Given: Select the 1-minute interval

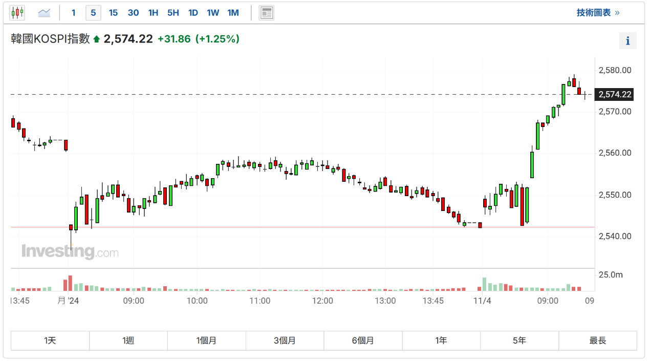Looking at the screenshot, I should coord(74,13).
